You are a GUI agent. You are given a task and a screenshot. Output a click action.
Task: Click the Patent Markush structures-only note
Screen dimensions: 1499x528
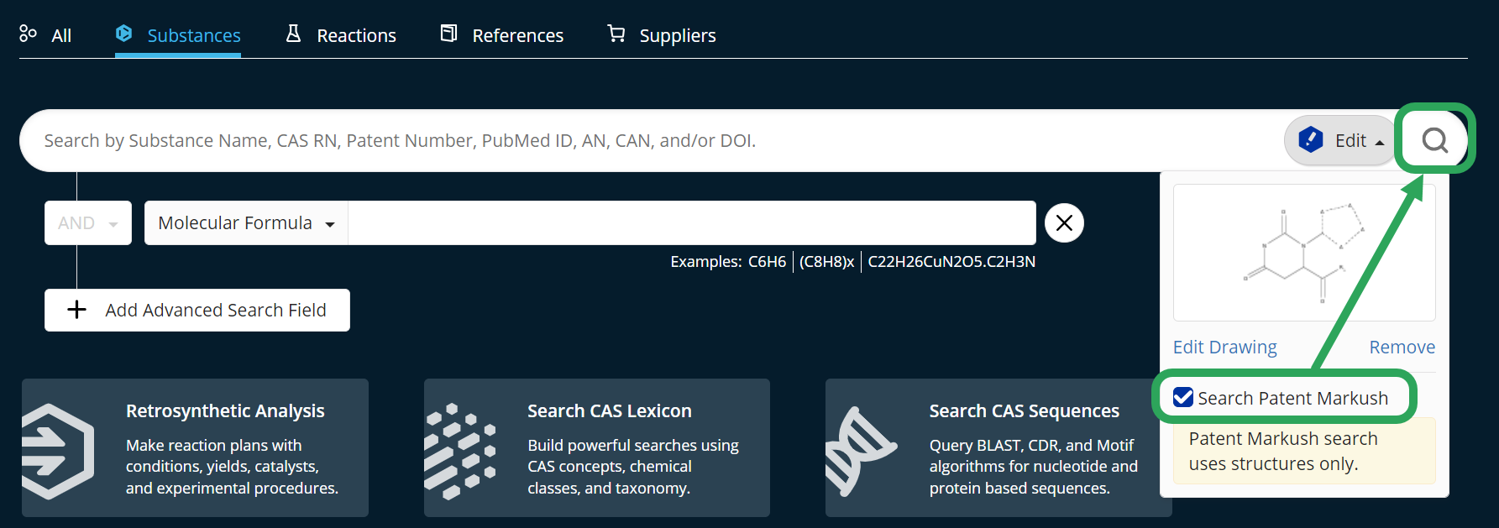1304,451
